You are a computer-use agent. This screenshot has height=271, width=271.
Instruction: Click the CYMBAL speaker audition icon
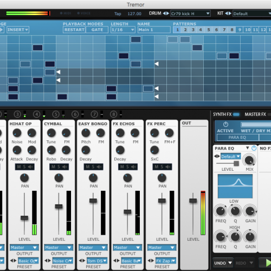pyautogui.click(x=64, y=167)
